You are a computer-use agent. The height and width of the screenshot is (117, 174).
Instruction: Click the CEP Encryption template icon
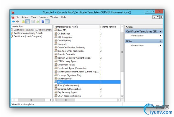point(56,37)
